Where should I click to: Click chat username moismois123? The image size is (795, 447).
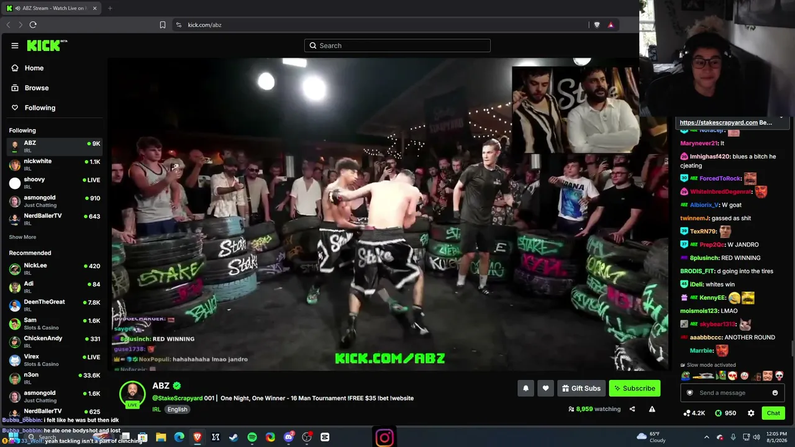pos(699,310)
